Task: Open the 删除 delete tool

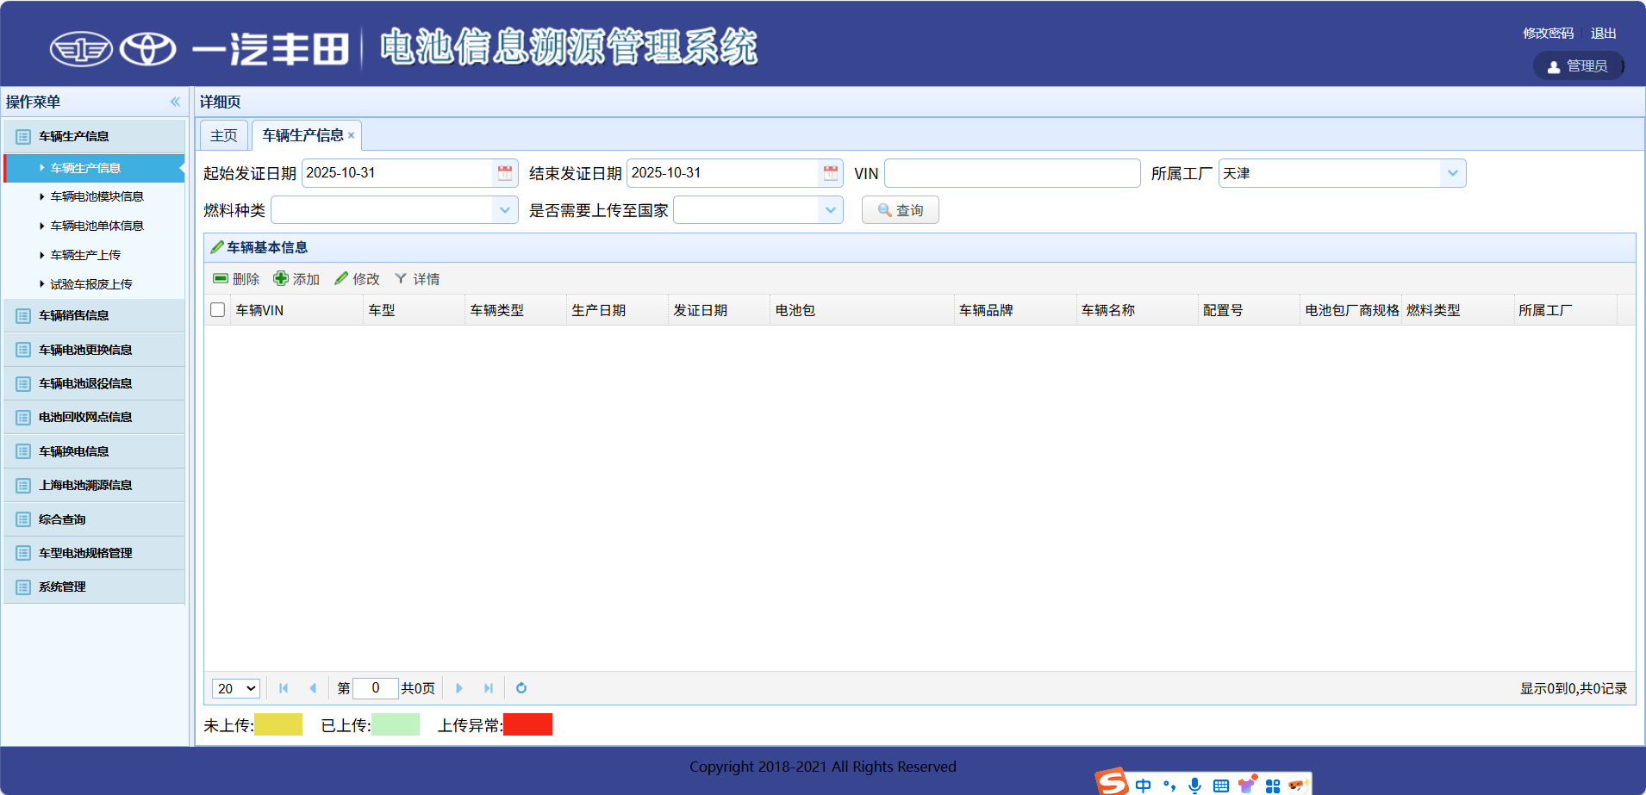Action: pyautogui.click(x=237, y=278)
